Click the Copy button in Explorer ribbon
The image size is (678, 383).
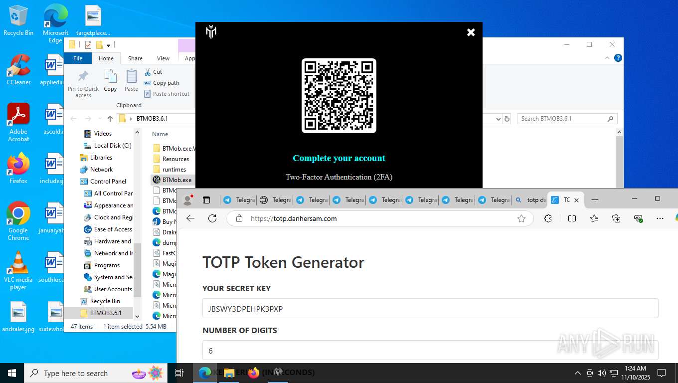pyautogui.click(x=110, y=81)
